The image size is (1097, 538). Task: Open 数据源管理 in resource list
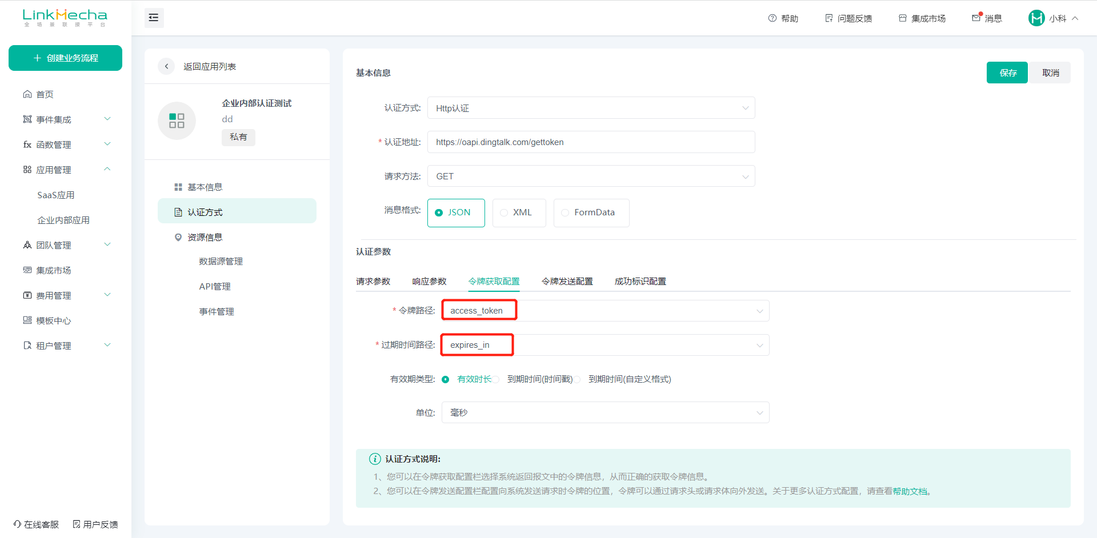[221, 261]
